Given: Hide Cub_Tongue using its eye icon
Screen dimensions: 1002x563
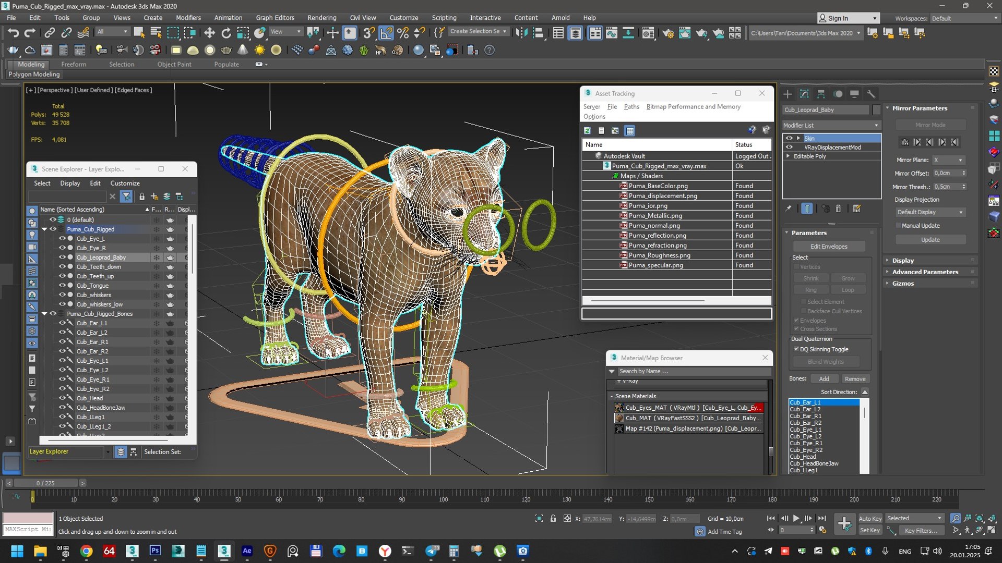Looking at the screenshot, I should (x=62, y=285).
